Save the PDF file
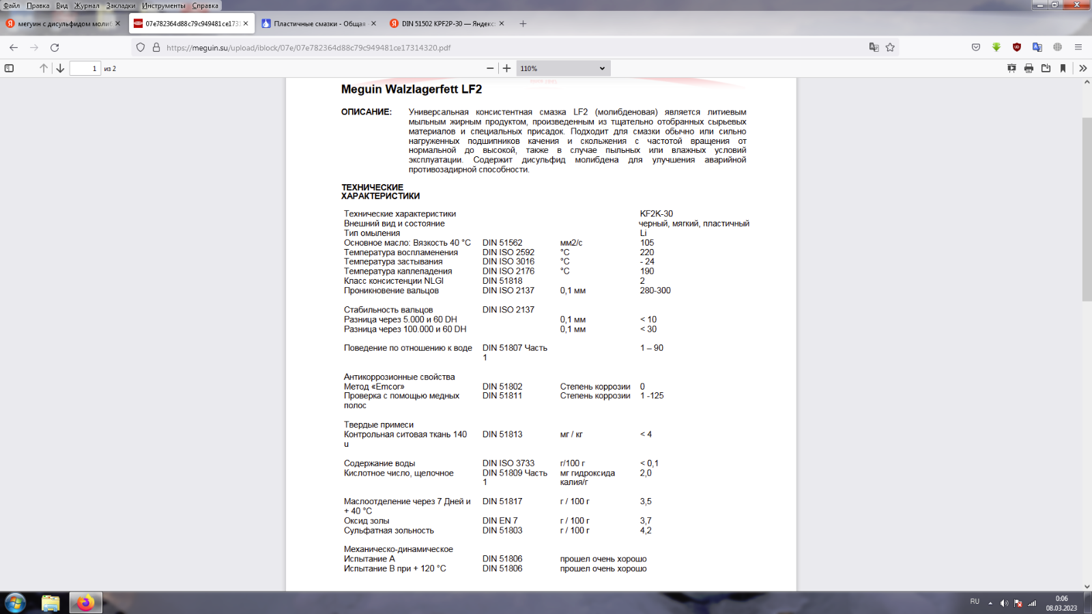This screenshot has height=614, width=1092. click(x=1046, y=68)
